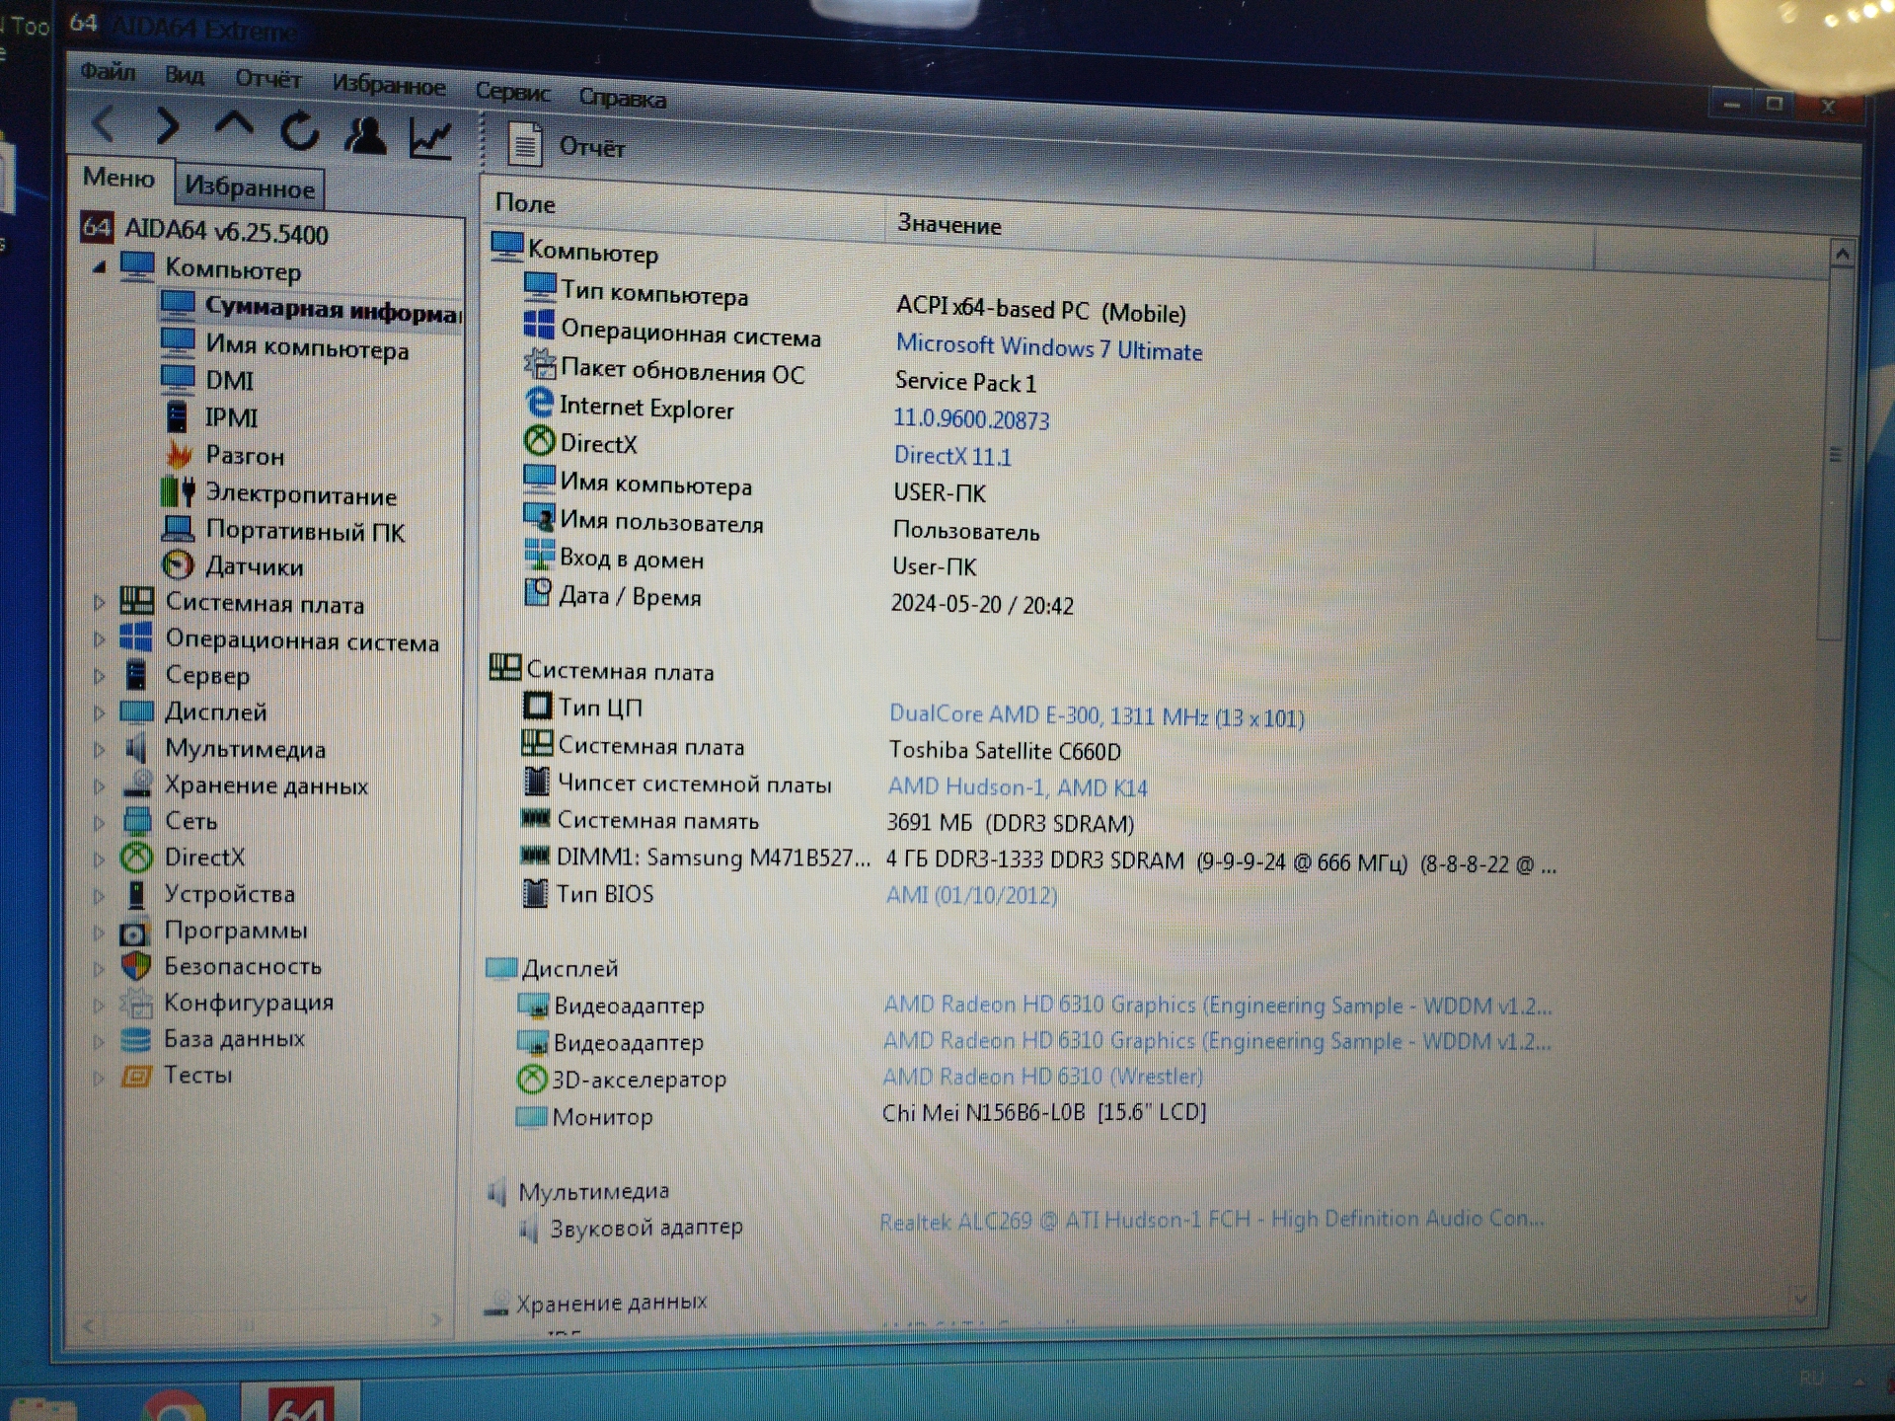The height and width of the screenshot is (1421, 1895).
Task: Click the Forward navigation arrow
Action: [168, 126]
